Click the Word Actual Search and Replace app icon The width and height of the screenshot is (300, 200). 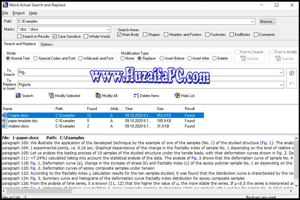click(5, 5)
